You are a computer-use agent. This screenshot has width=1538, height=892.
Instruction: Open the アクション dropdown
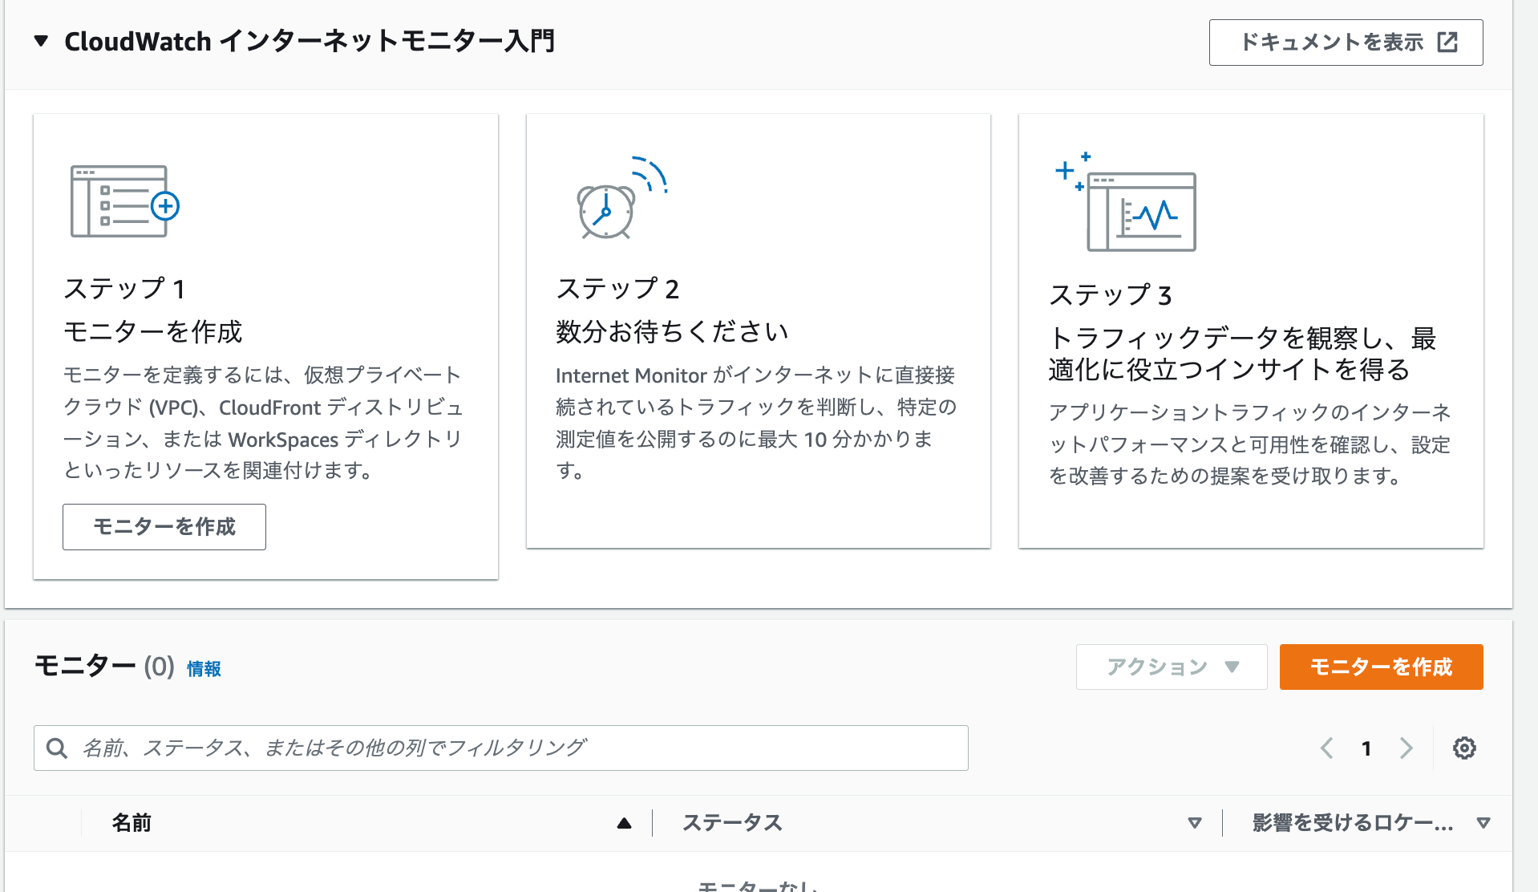click(x=1172, y=667)
